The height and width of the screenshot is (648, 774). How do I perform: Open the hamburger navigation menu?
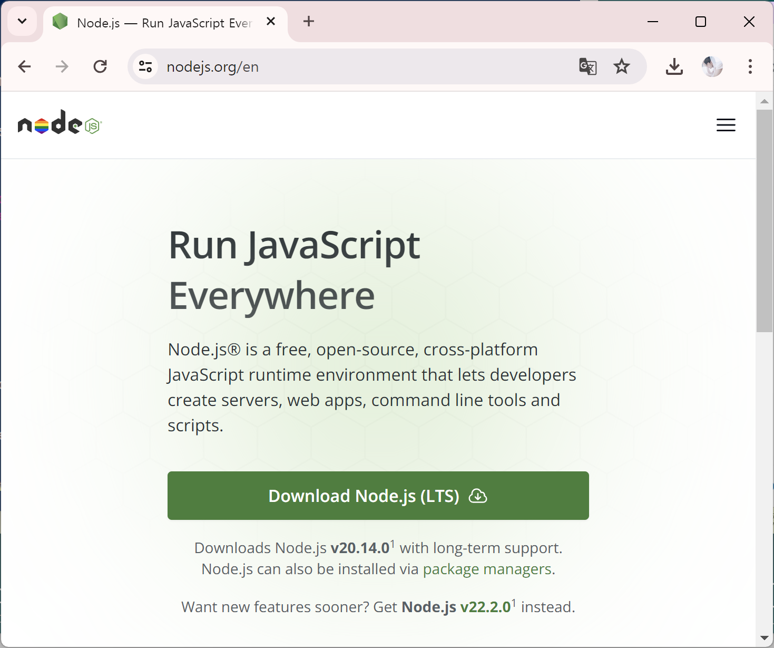726,125
